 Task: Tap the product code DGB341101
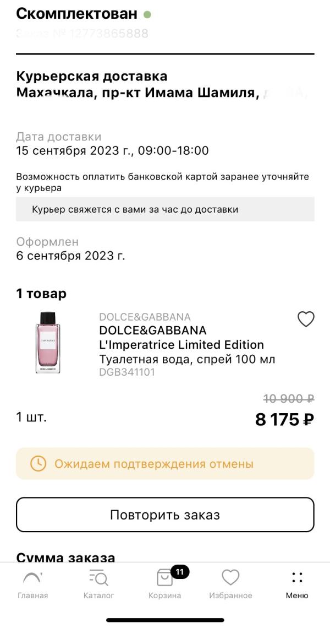pyautogui.click(x=127, y=372)
